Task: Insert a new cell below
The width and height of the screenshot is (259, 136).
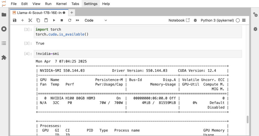Action: (x=23, y=20)
